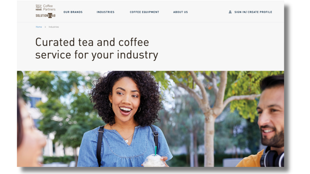Screen dimensions: 310x174
Task: Follow the Home breadcrumb link
Action: (39, 27)
